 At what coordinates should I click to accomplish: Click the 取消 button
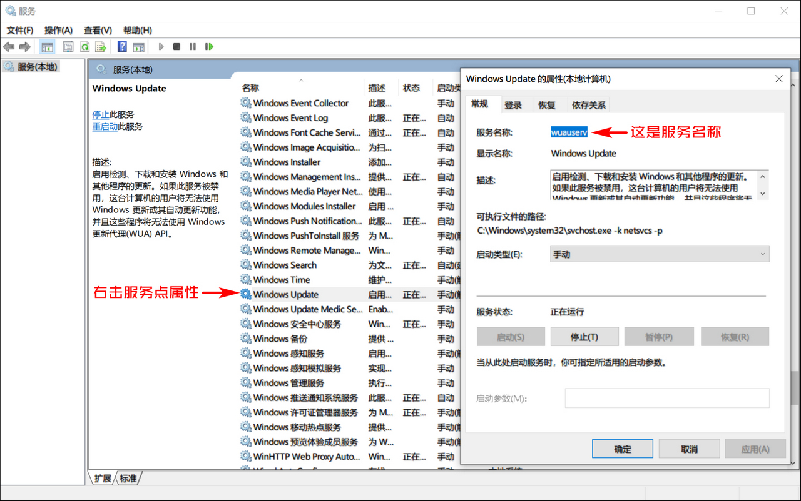(x=689, y=449)
